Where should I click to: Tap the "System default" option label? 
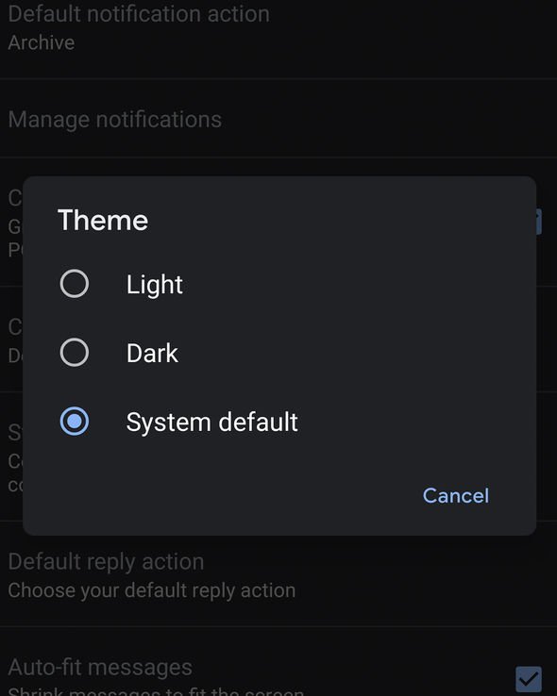pyautogui.click(x=211, y=422)
